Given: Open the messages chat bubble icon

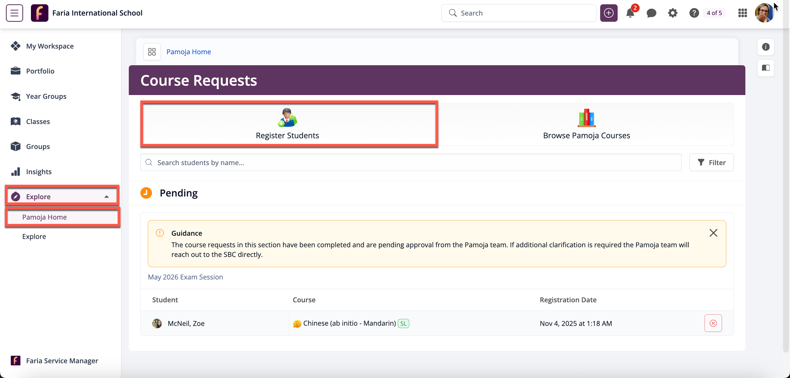Looking at the screenshot, I should pyautogui.click(x=651, y=13).
